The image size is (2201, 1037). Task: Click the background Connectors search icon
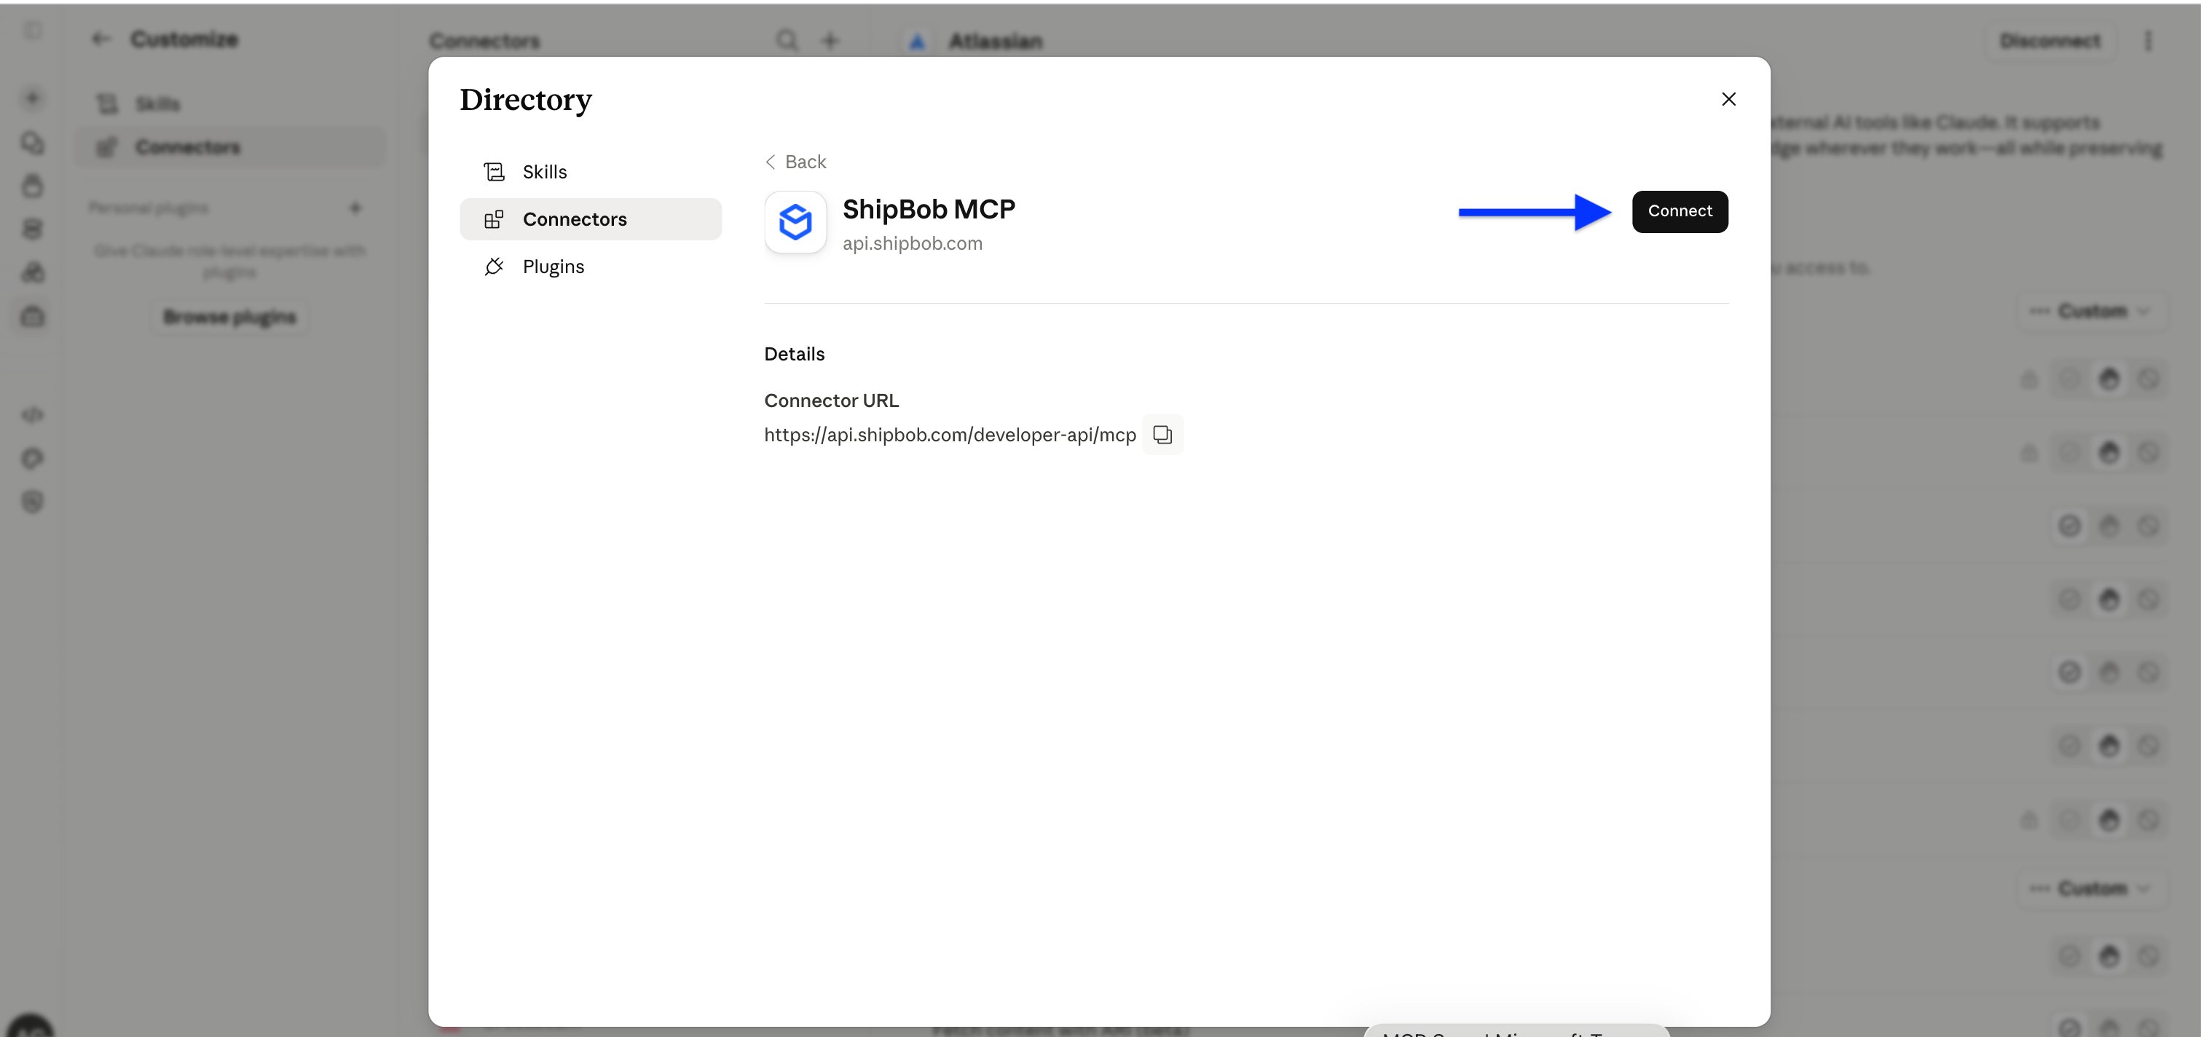coord(786,40)
